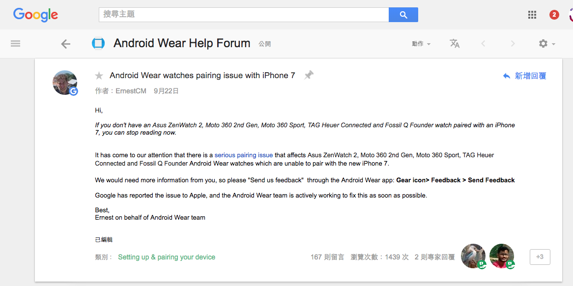Click the translate icon in toolbar

[455, 44]
